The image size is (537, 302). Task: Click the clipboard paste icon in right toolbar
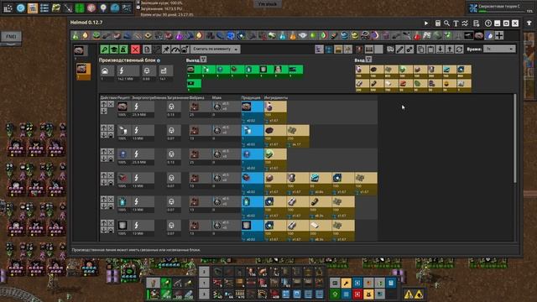pos(430,49)
